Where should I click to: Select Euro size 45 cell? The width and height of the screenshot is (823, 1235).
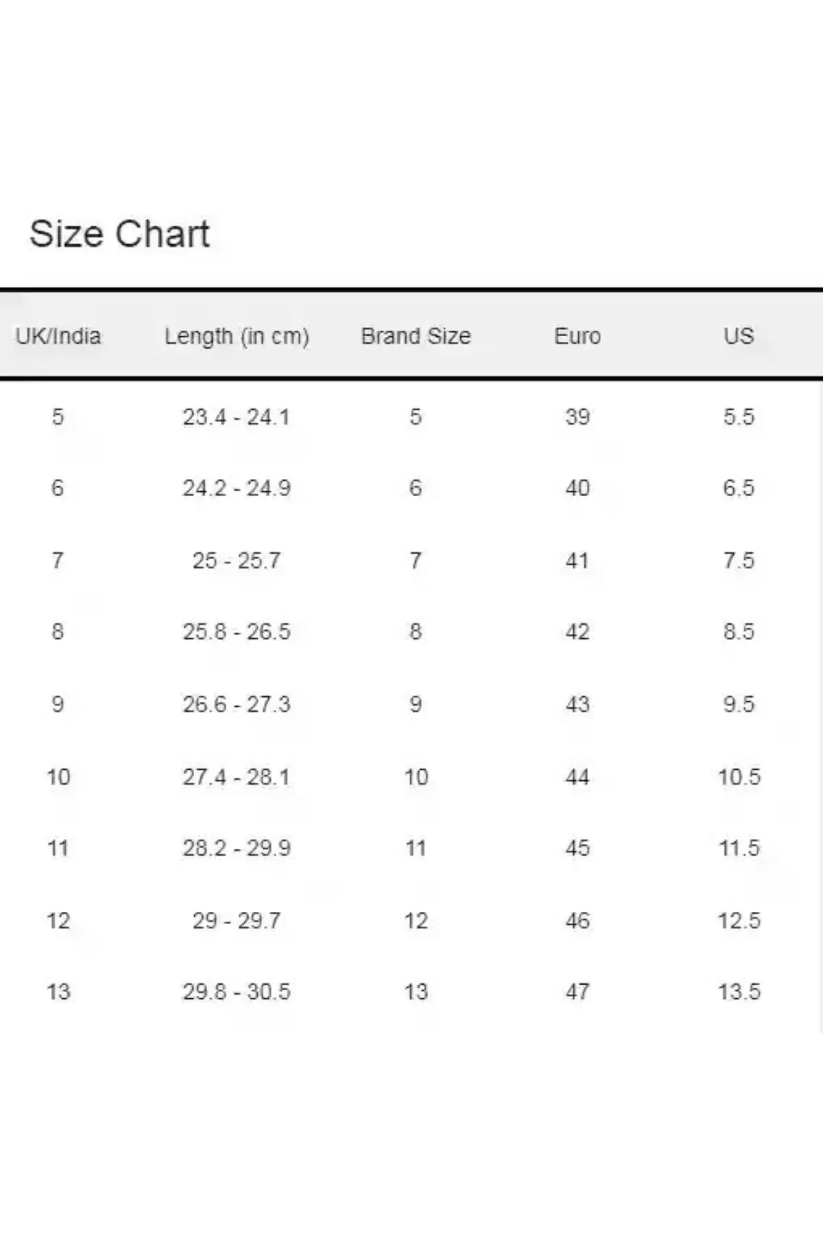click(577, 848)
